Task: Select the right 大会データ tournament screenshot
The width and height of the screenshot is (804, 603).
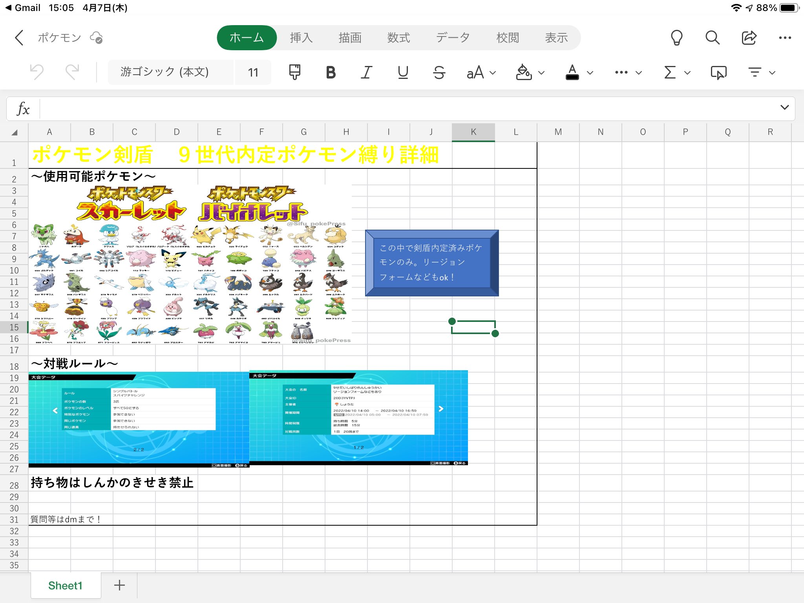Action: [358, 418]
